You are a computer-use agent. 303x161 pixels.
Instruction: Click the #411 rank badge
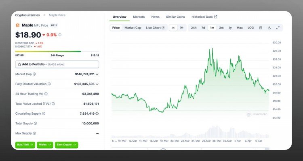(54, 25)
